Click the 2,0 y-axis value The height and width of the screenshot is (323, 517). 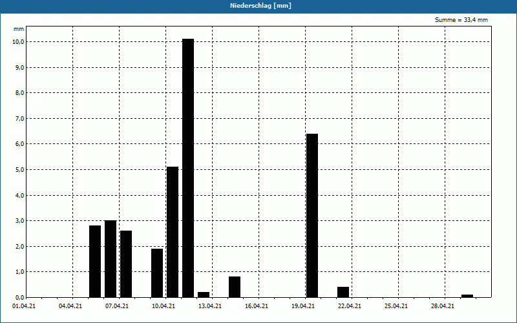click(x=19, y=246)
